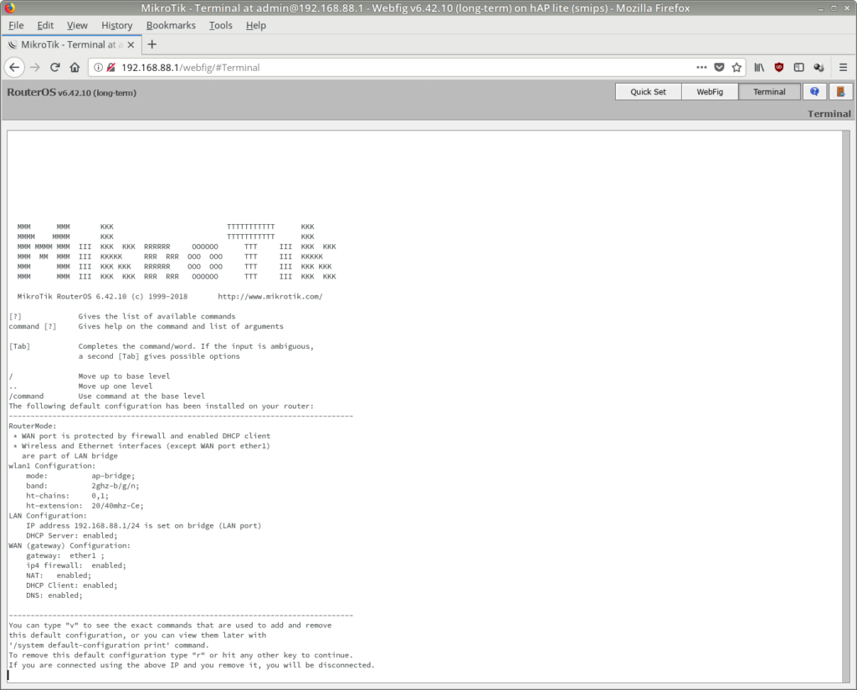857x690 pixels.
Task: Click the address bar URL field
Action: (x=404, y=67)
